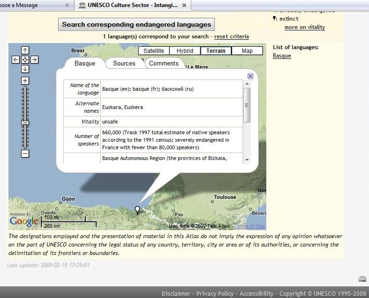
Task: Open the Sources tab in info window
Action: [124, 64]
